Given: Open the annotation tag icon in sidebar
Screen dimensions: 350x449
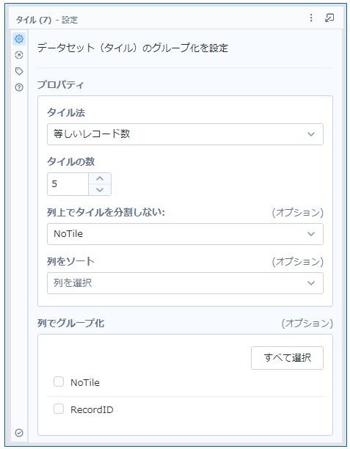Looking at the screenshot, I should click(x=19, y=71).
